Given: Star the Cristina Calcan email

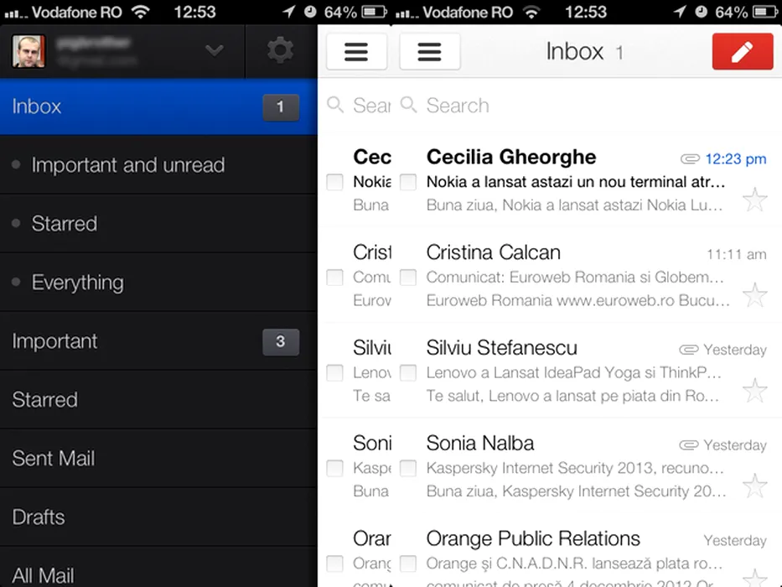Looking at the screenshot, I should pyautogui.click(x=754, y=295).
